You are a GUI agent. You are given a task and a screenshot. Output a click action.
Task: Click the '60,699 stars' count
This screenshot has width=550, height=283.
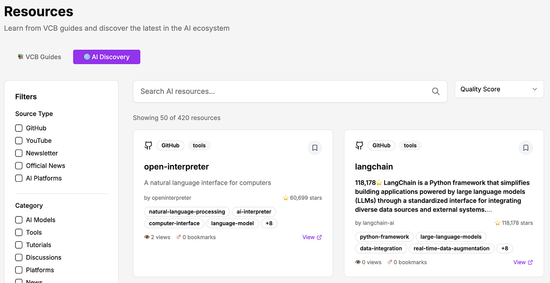[306, 198]
